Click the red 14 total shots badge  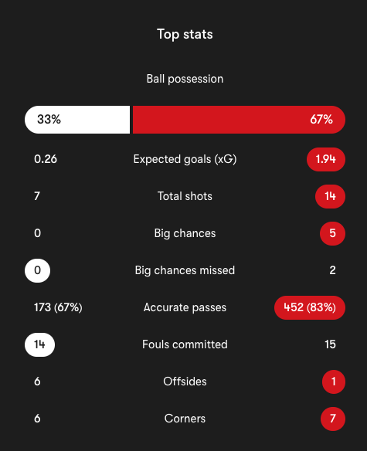click(330, 196)
